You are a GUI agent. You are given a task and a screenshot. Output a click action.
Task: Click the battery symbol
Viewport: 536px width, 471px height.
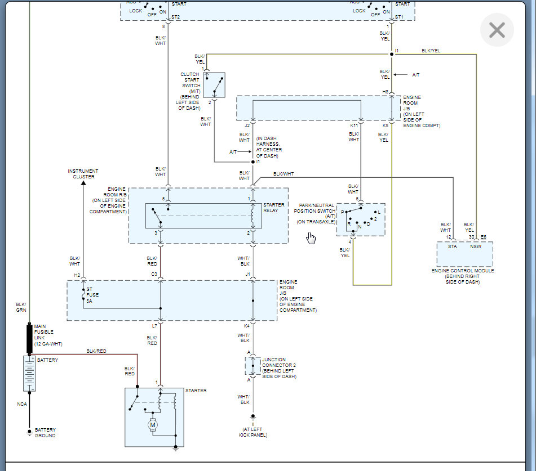click(29, 374)
